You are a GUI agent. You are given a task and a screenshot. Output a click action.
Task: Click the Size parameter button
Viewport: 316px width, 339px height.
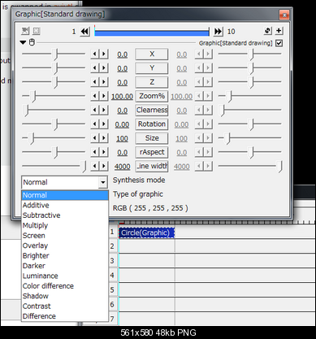(x=152, y=138)
